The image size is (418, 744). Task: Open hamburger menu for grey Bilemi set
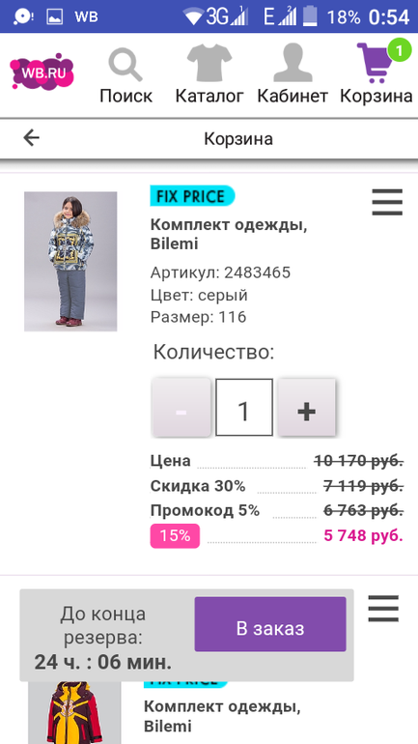pos(387,202)
